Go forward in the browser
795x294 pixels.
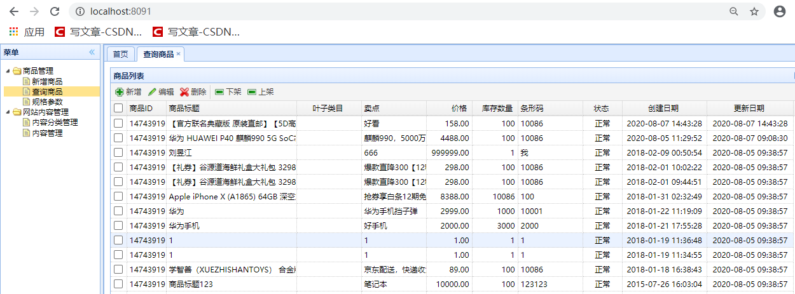(34, 11)
